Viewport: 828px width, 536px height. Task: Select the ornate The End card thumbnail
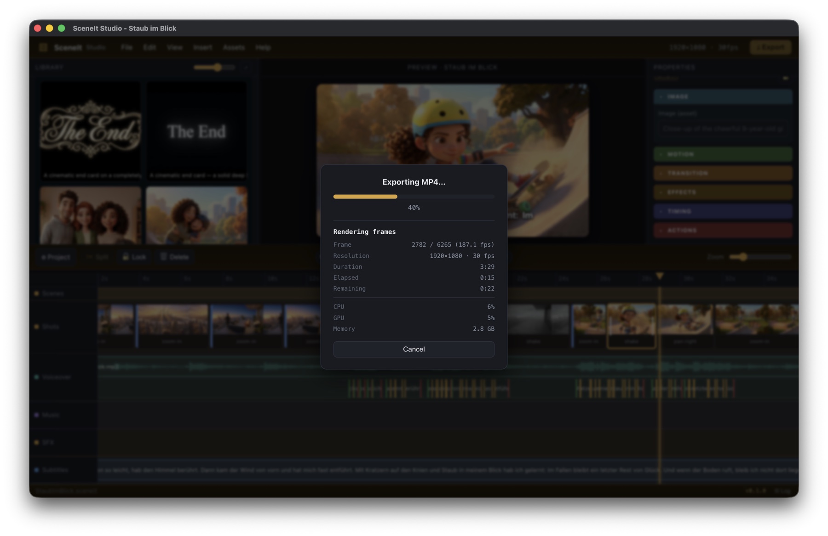coord(91,131)
